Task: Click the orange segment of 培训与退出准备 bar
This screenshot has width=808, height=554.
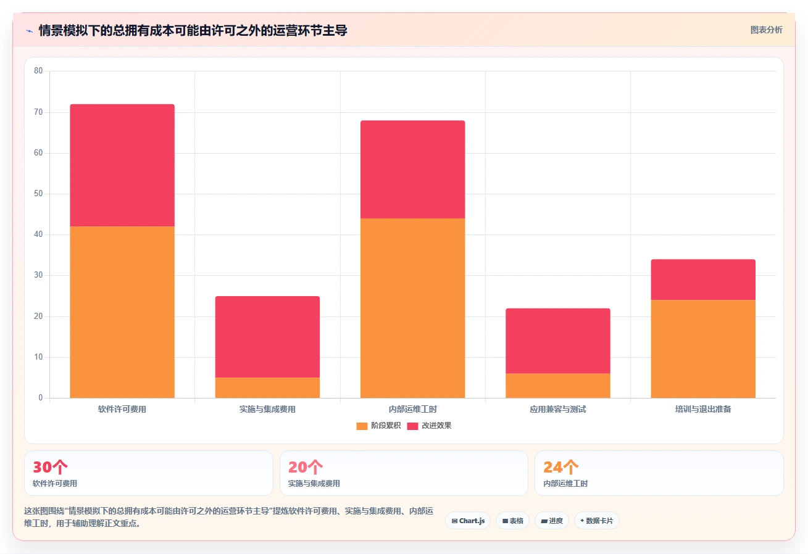Action: 703,349
